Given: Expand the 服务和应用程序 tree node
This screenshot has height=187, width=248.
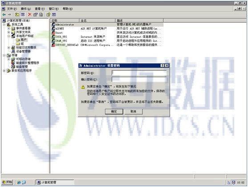Looking at the screenshot, I should click(x=4, y=70).
